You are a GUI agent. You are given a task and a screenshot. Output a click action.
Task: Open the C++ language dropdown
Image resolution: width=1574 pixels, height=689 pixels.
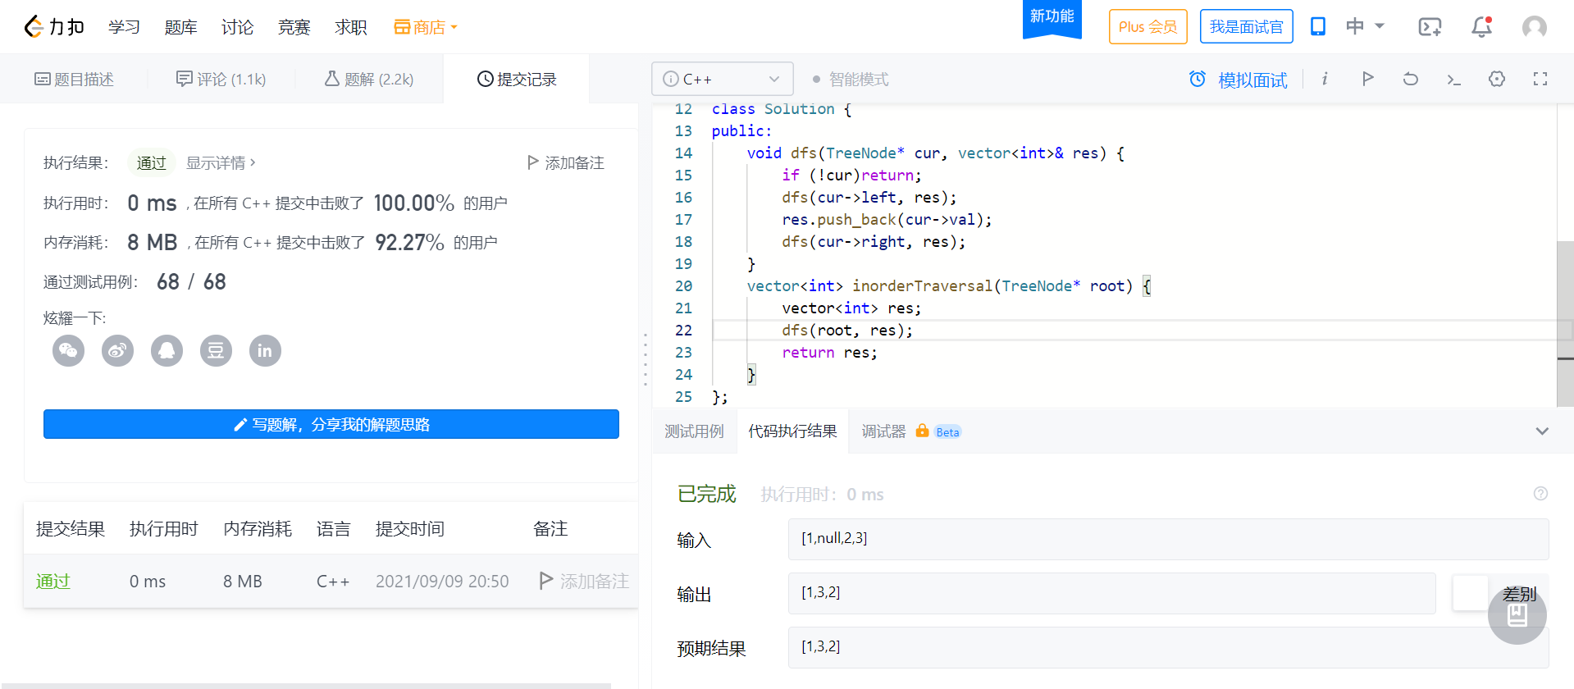[723, 79]
